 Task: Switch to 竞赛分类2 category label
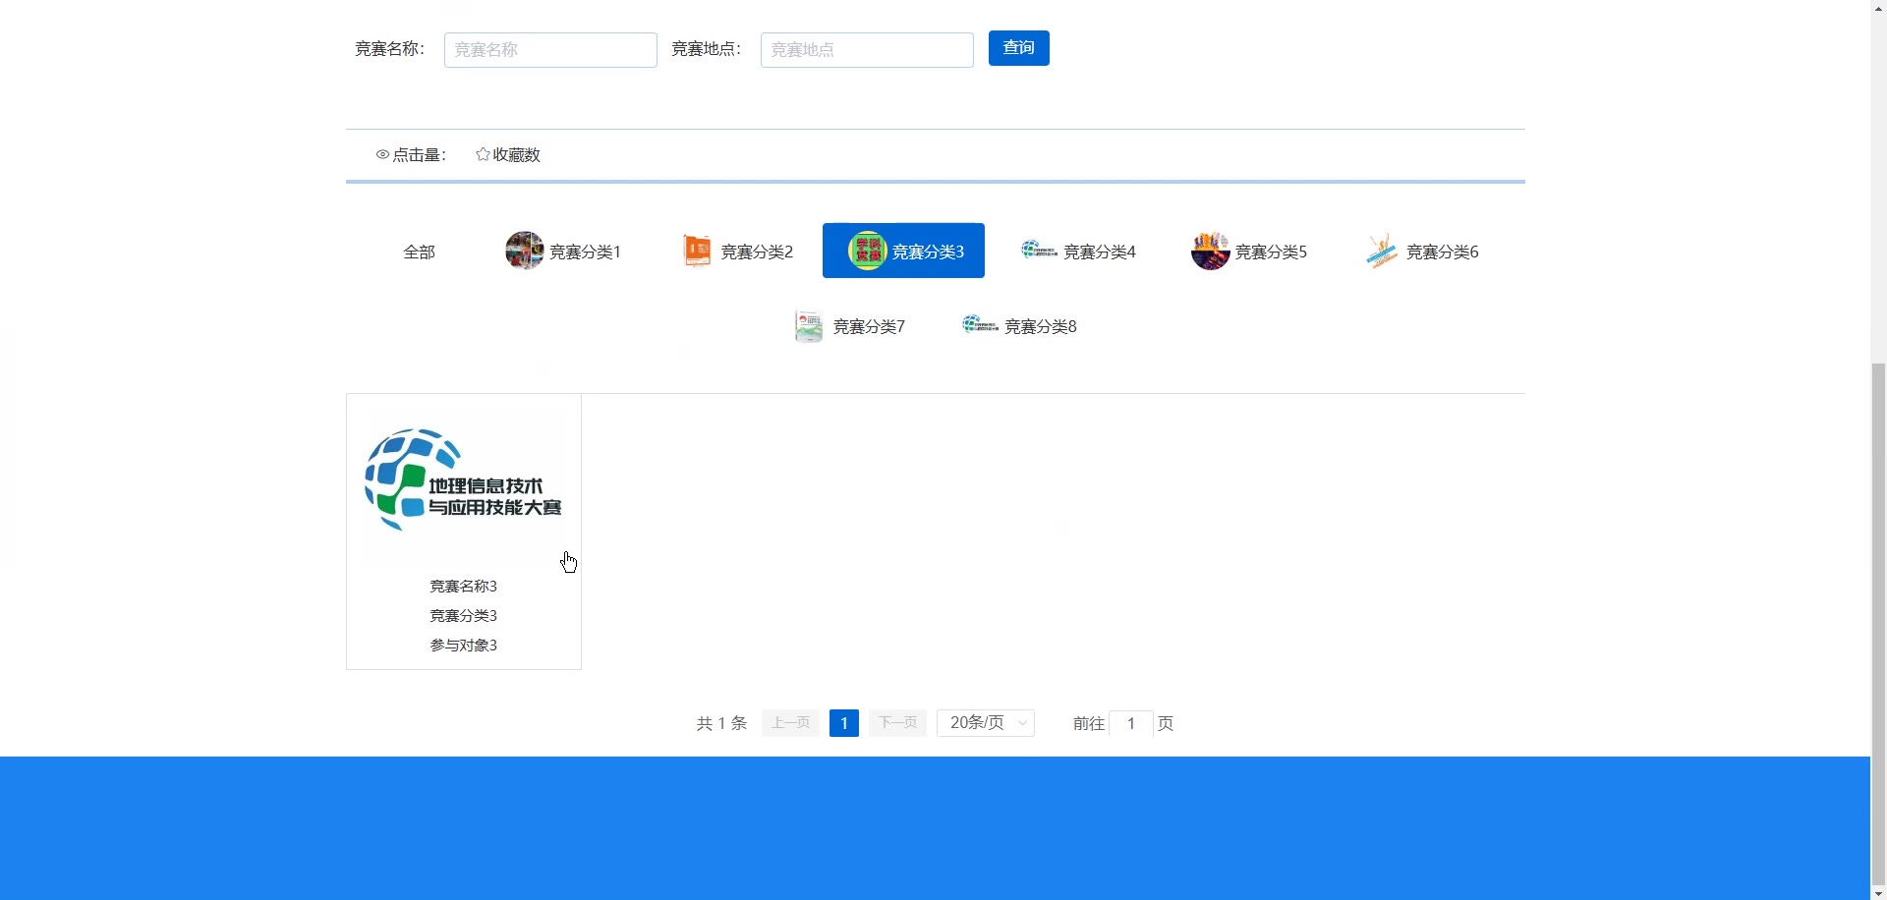(757, 252)
